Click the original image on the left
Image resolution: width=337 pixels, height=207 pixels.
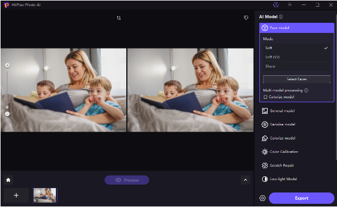[63, 90]
